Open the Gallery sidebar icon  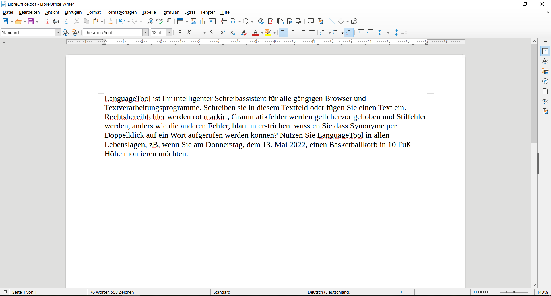click(545, 71)
